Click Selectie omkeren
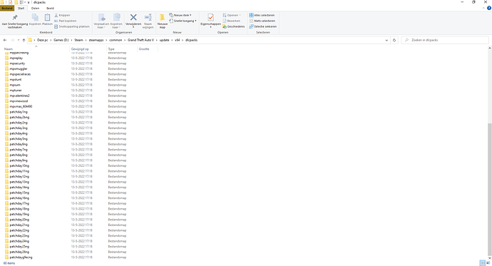The height and width of the screenshot is (266, 492). [x=263, y=26]
